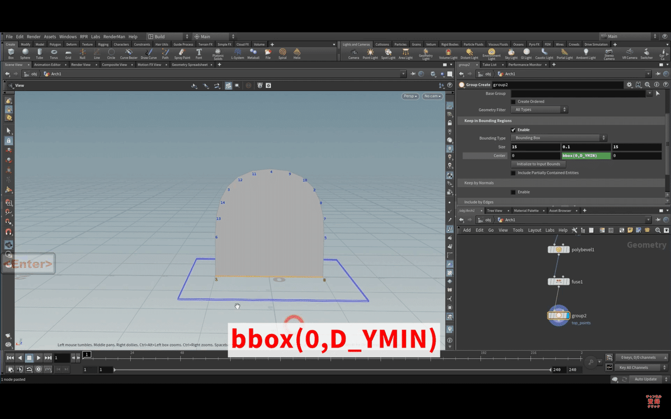Add an Environment Light from the shelf

click(x=492, y=54)
